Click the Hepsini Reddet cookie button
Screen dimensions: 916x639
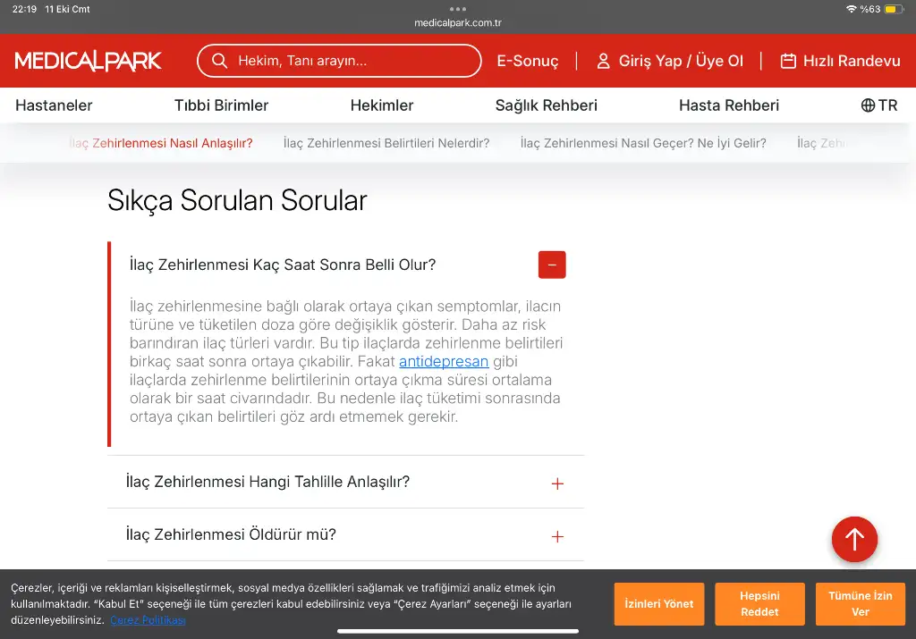759,604
